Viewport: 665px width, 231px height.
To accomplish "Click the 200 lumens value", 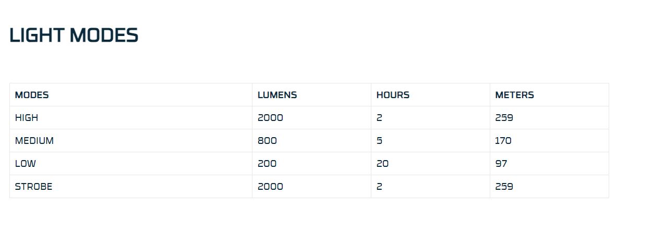I will [x=267, y=164].
